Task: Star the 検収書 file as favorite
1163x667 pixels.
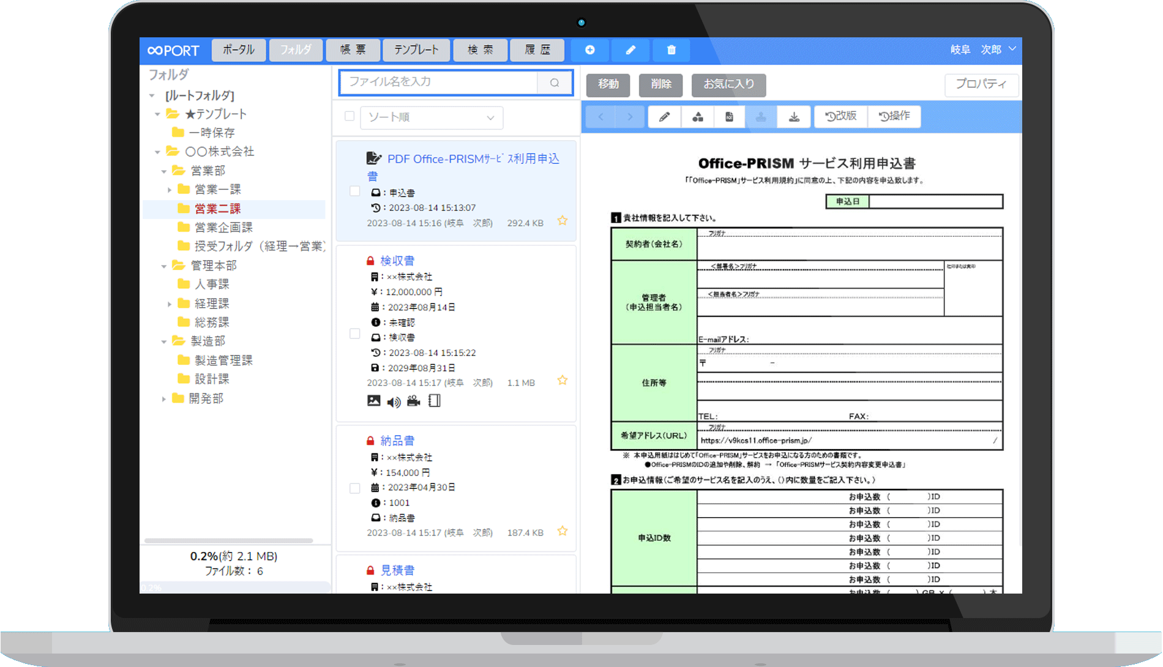Action: tap(563, 381)
